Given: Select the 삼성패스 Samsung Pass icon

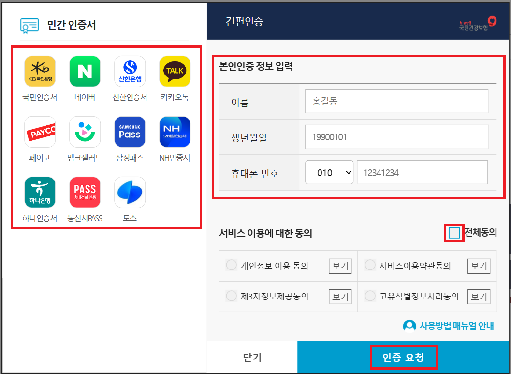Looking at the screenshot, I should click(x=130, y=132).
